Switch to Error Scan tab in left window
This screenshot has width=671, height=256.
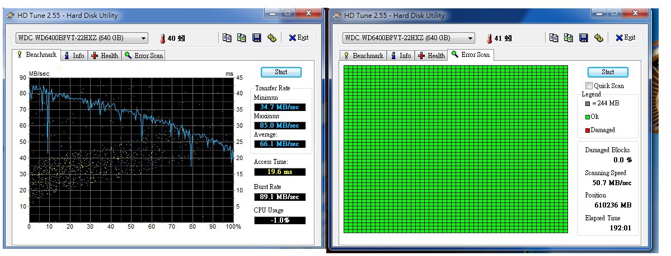tap(143, 55)
